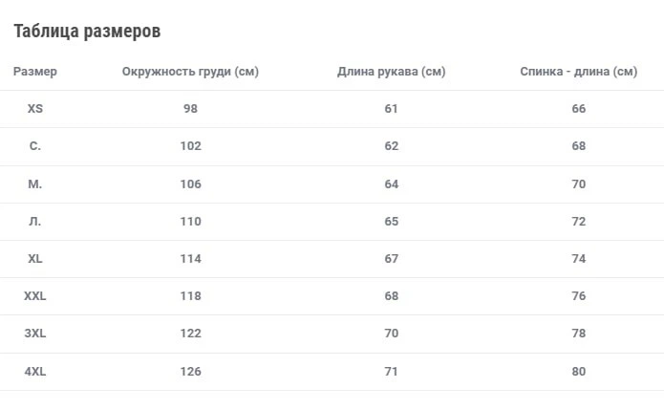Click sleeve length 64 in М. row
The image size is (664, 410).
[x=392, y=183]
